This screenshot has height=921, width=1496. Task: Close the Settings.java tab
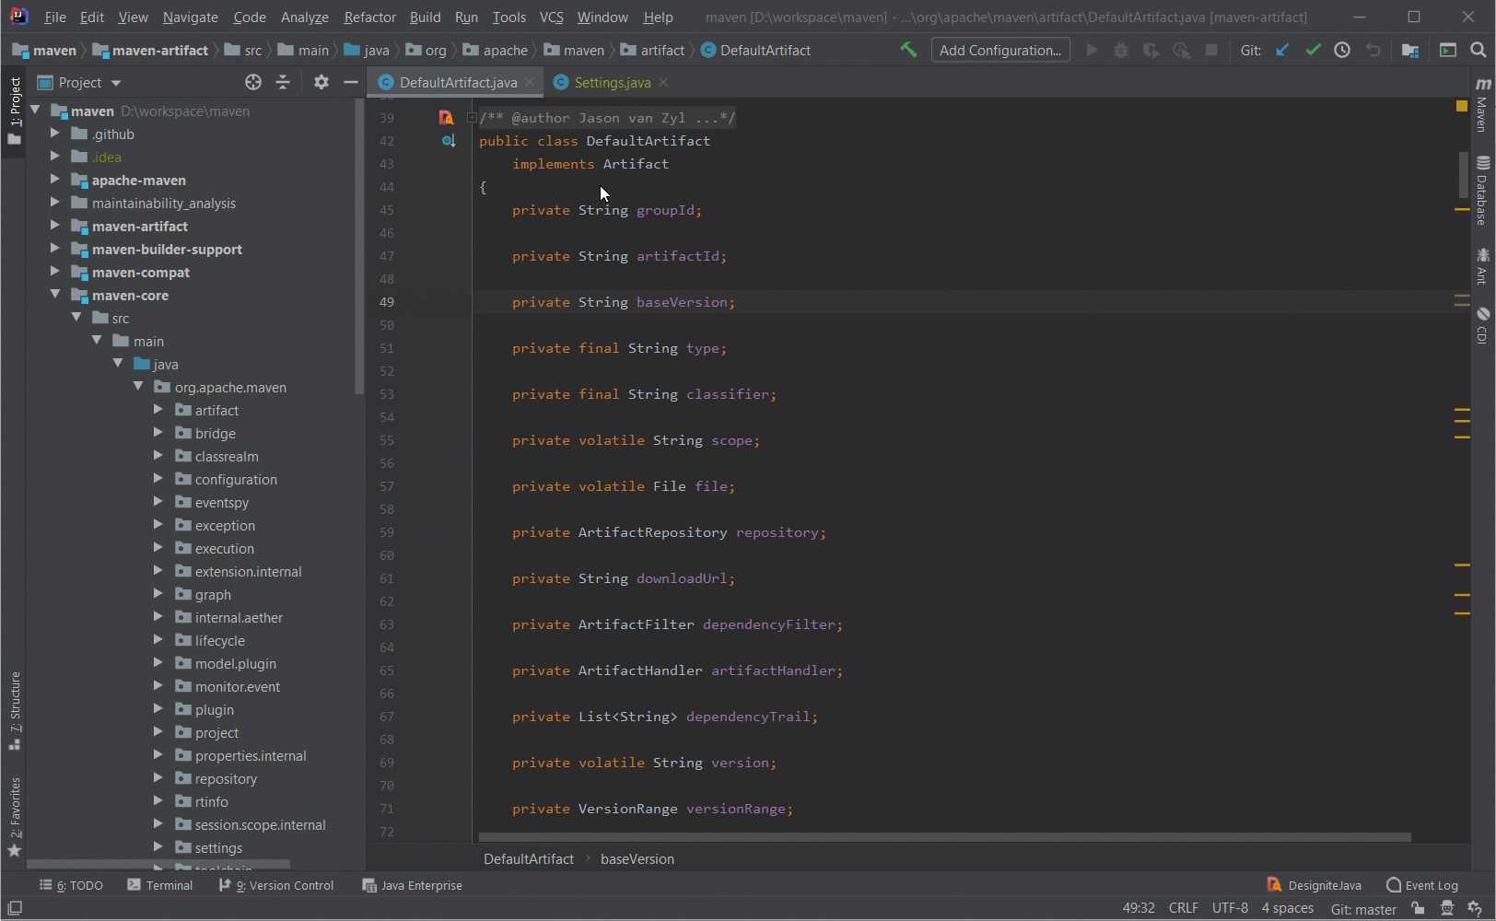tap(663, 82)
